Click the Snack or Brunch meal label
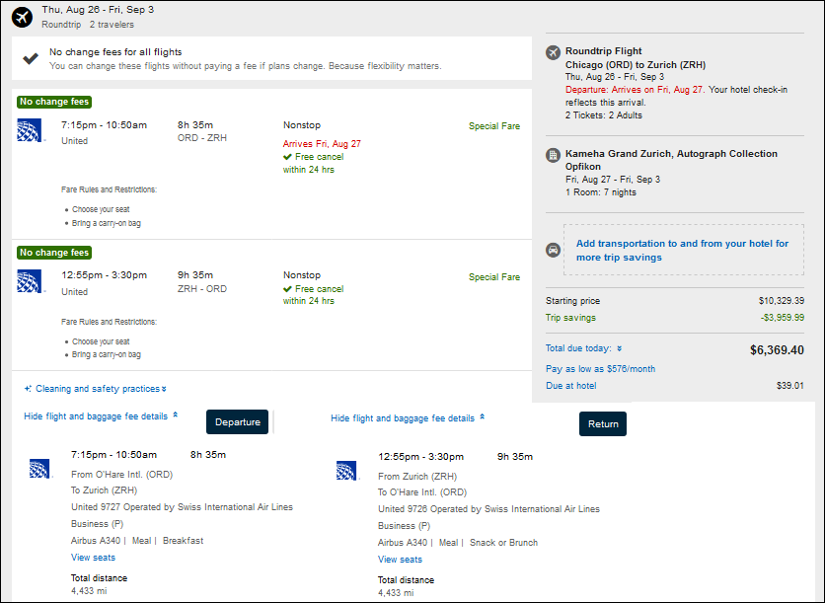The height and width of the screenshot is (603, 825). tap(503, 543)
